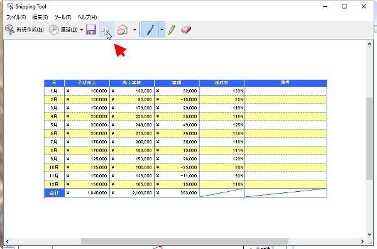The image size is (377, 249).
Task: Click the vertical scrollbar thumb
Action: point(369,138)
